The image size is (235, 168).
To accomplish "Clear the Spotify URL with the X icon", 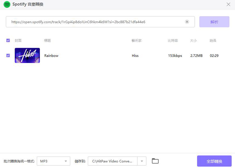I will [187, 22].
